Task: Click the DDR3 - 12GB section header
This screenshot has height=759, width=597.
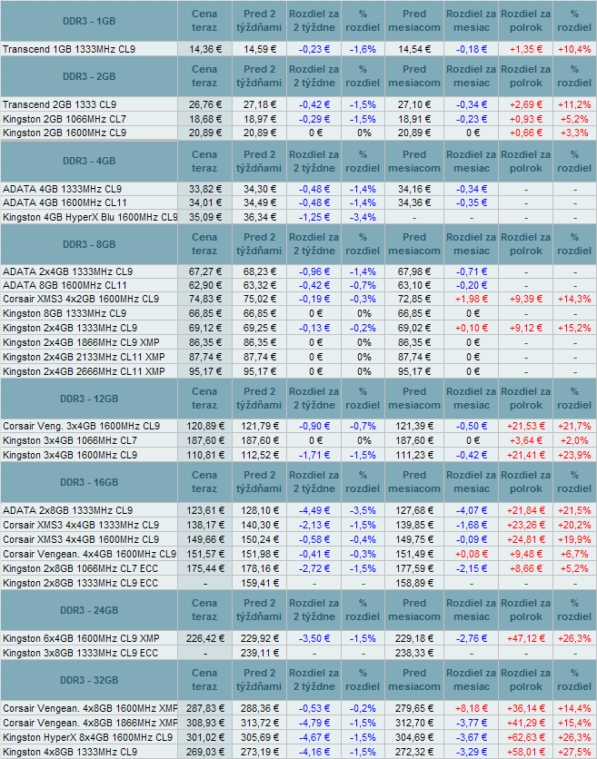Action: [89, 399]
